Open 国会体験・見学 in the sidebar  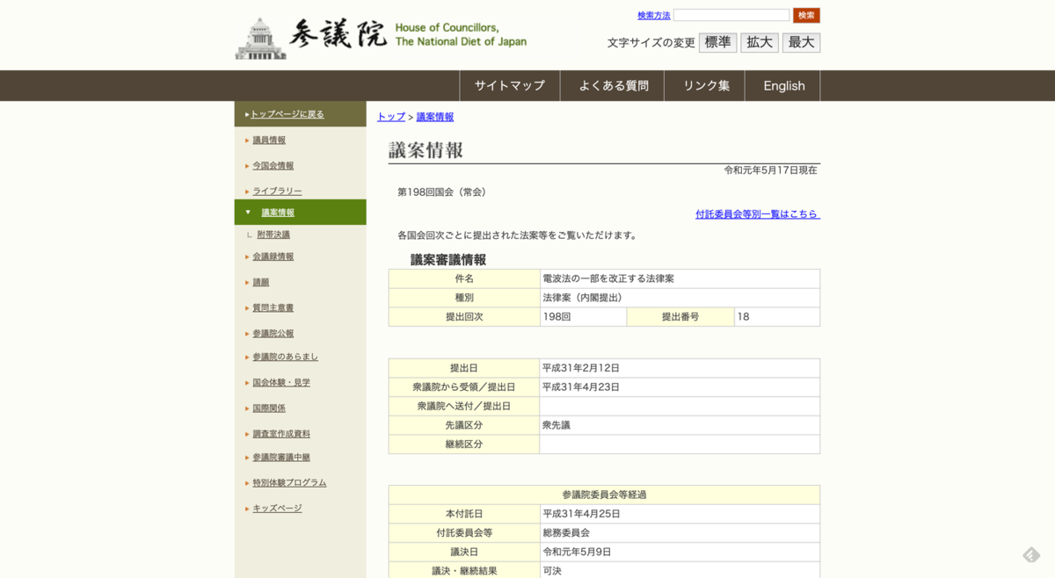click(281, 382)
